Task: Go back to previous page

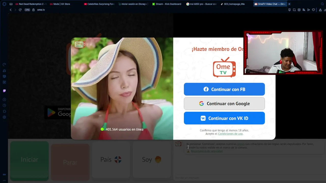Action: pos(10,10)
